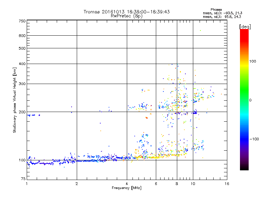The image size is (267, 200).
Task: Click the x-axis tick label '10'
Action: (x=193, y=184)
